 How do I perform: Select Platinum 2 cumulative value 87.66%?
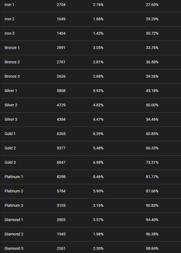coord(152,191)
